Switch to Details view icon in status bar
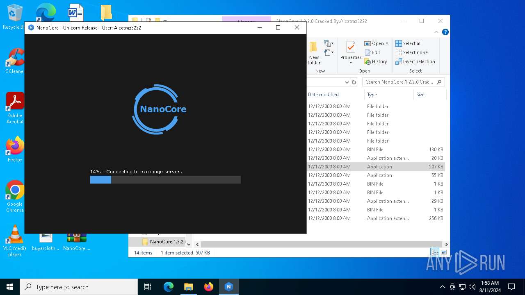525x295 pixels. tap(434, 252)
